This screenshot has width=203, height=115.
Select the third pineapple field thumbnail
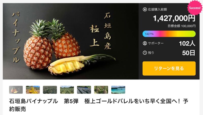50,90
